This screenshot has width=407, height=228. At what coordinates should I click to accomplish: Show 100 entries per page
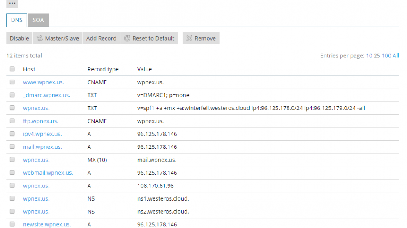386,56
